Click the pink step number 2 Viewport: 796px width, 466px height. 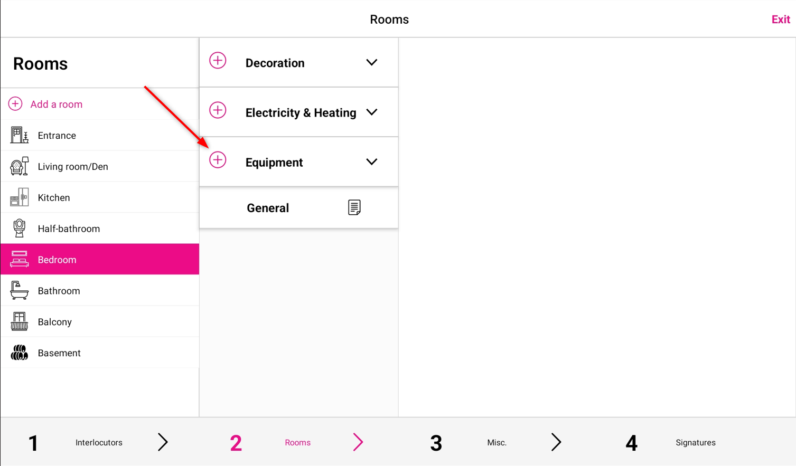(x=236, y=443)
